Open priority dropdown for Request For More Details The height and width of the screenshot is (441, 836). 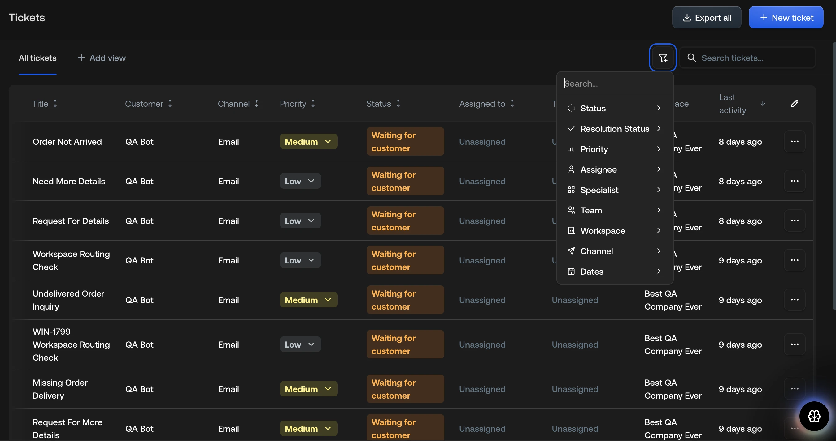point(308,428)
